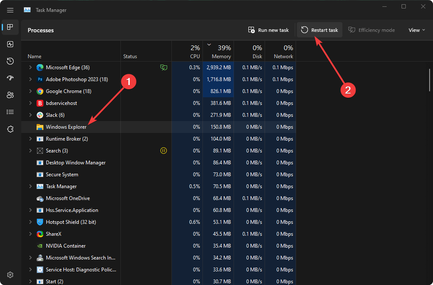Expand the Task Manager process row

(x=30, y=186)
